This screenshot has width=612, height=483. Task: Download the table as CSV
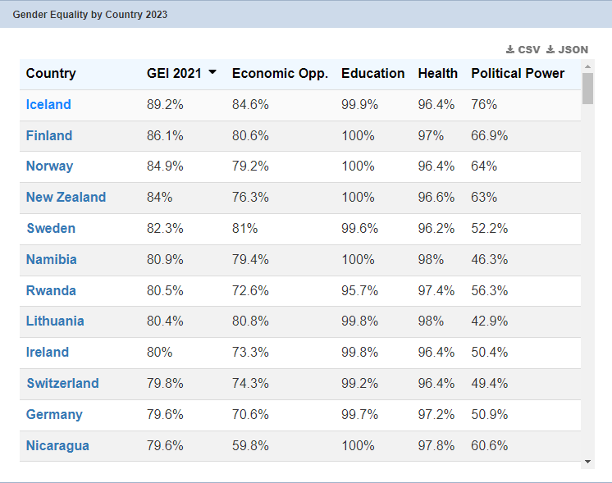point(523,49)
